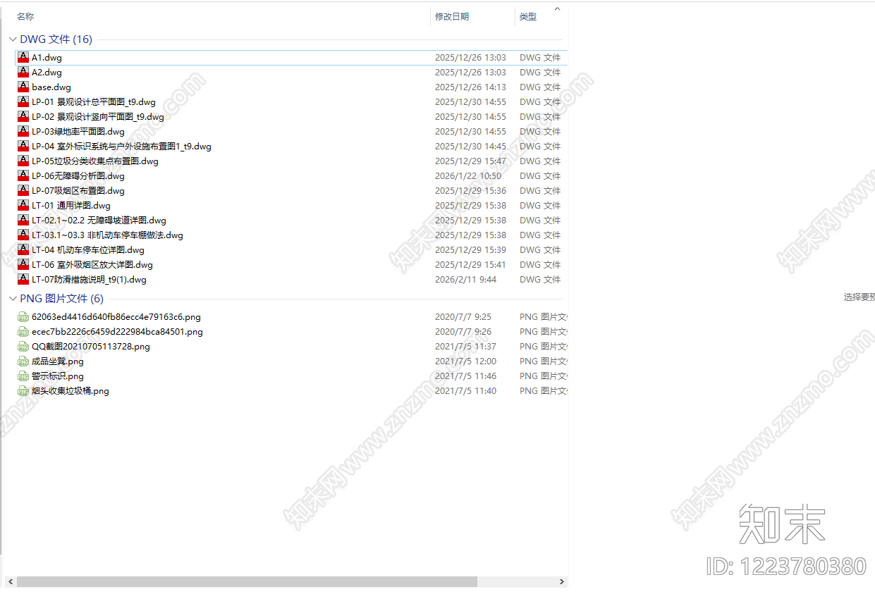Click the date 2026/2/11 9:44
Image resolution: width=875 pixels, height=594 pixels.
(465, 280)
